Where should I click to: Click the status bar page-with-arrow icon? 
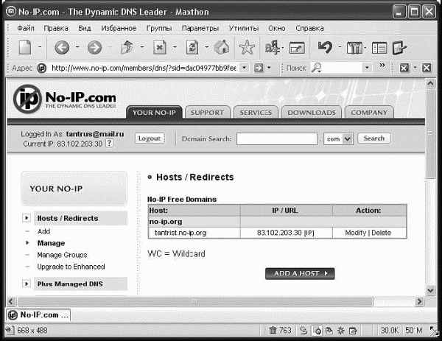(x=329, y=330)
